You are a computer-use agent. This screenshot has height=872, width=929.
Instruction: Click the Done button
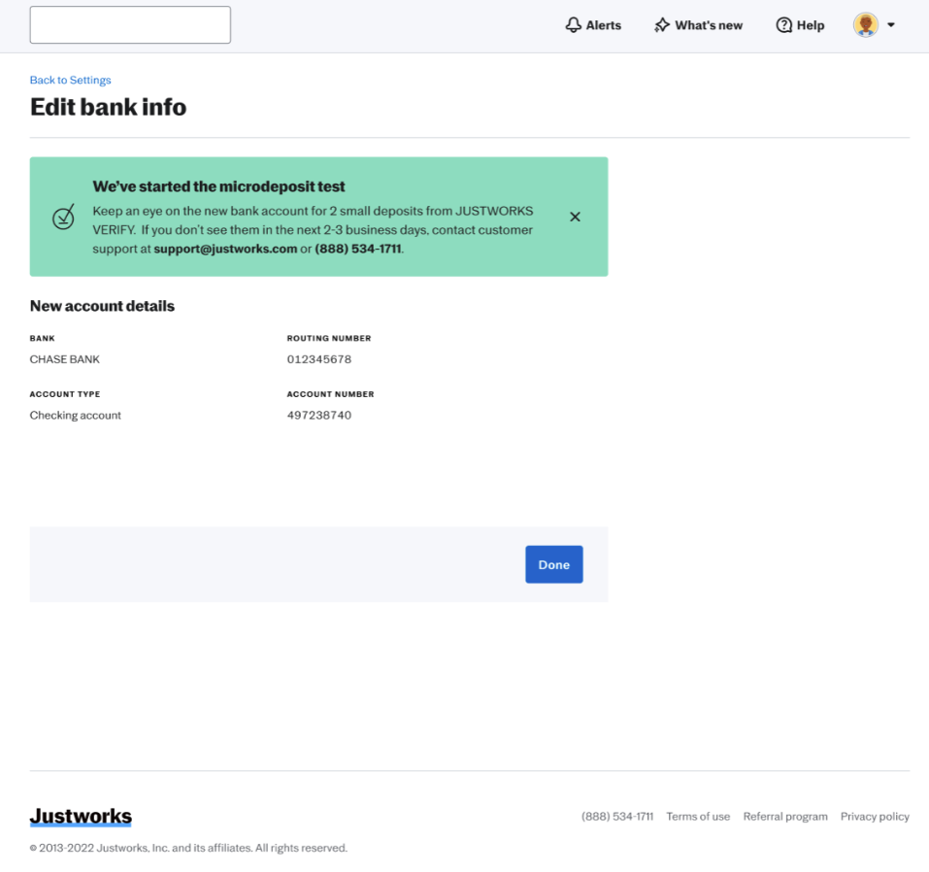pyautogui.click(x=554, y=564)
